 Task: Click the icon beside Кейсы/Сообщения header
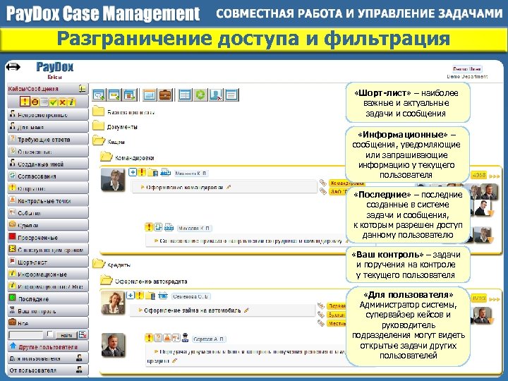(x=83, y=88)
